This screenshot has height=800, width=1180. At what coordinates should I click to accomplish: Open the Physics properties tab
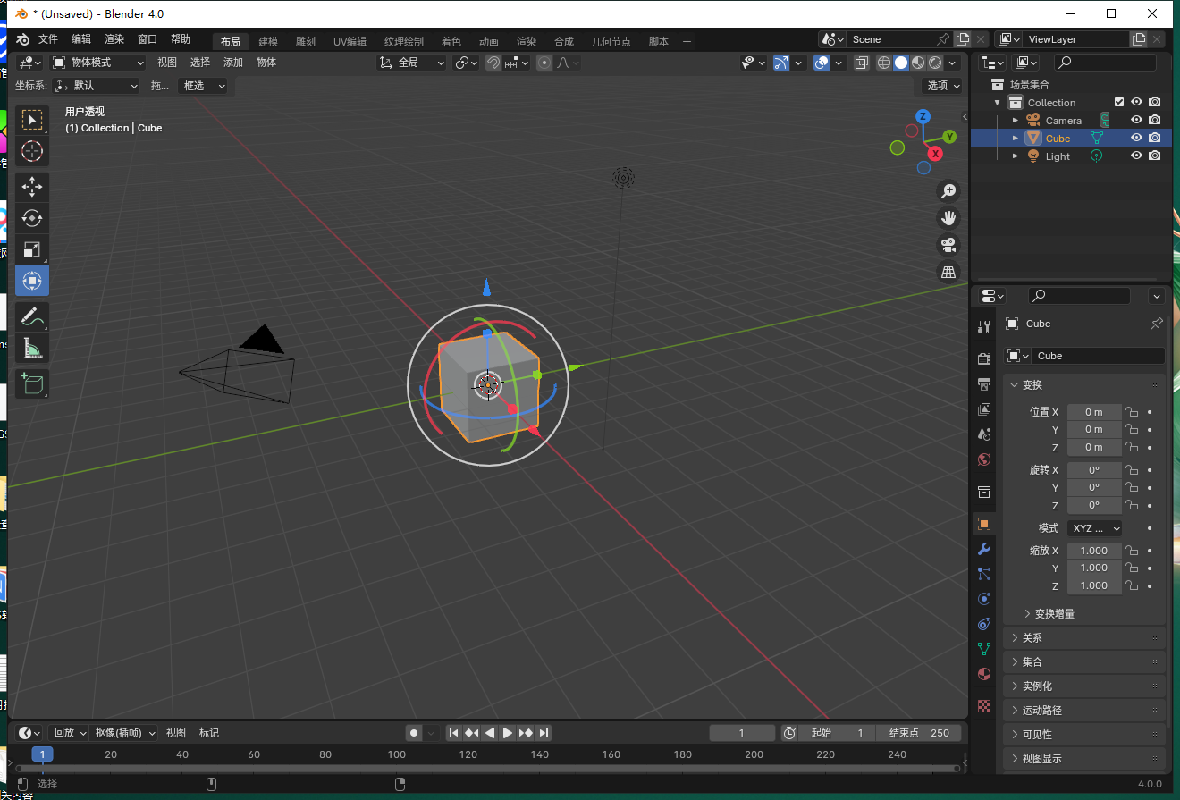(984, 599)
